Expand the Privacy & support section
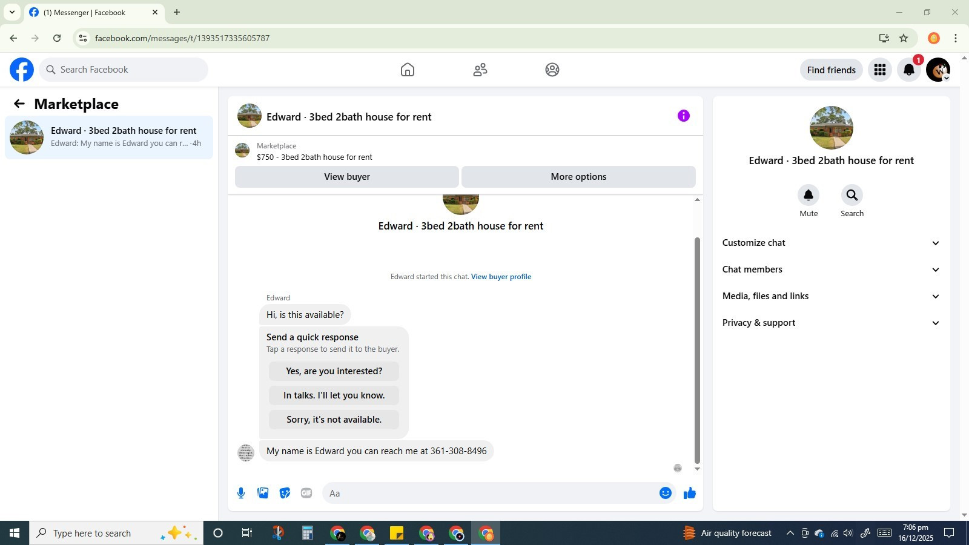Image resolution: width=969 pixels, height=545 pixels. (x=831, y=323)
